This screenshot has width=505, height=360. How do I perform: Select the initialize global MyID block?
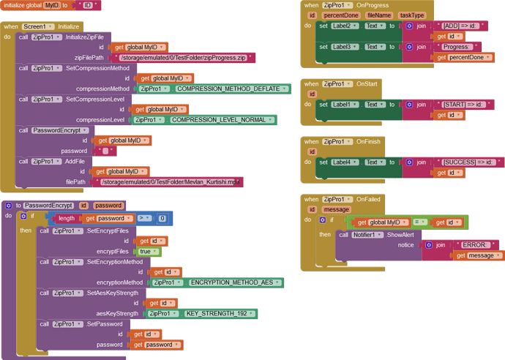pos(22,4)
